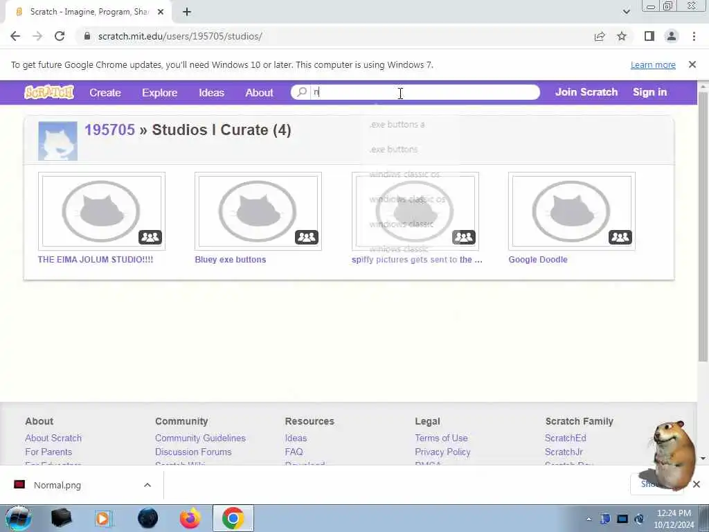Open the Google Doodle studio thumbnail

(x=571, y=211)
